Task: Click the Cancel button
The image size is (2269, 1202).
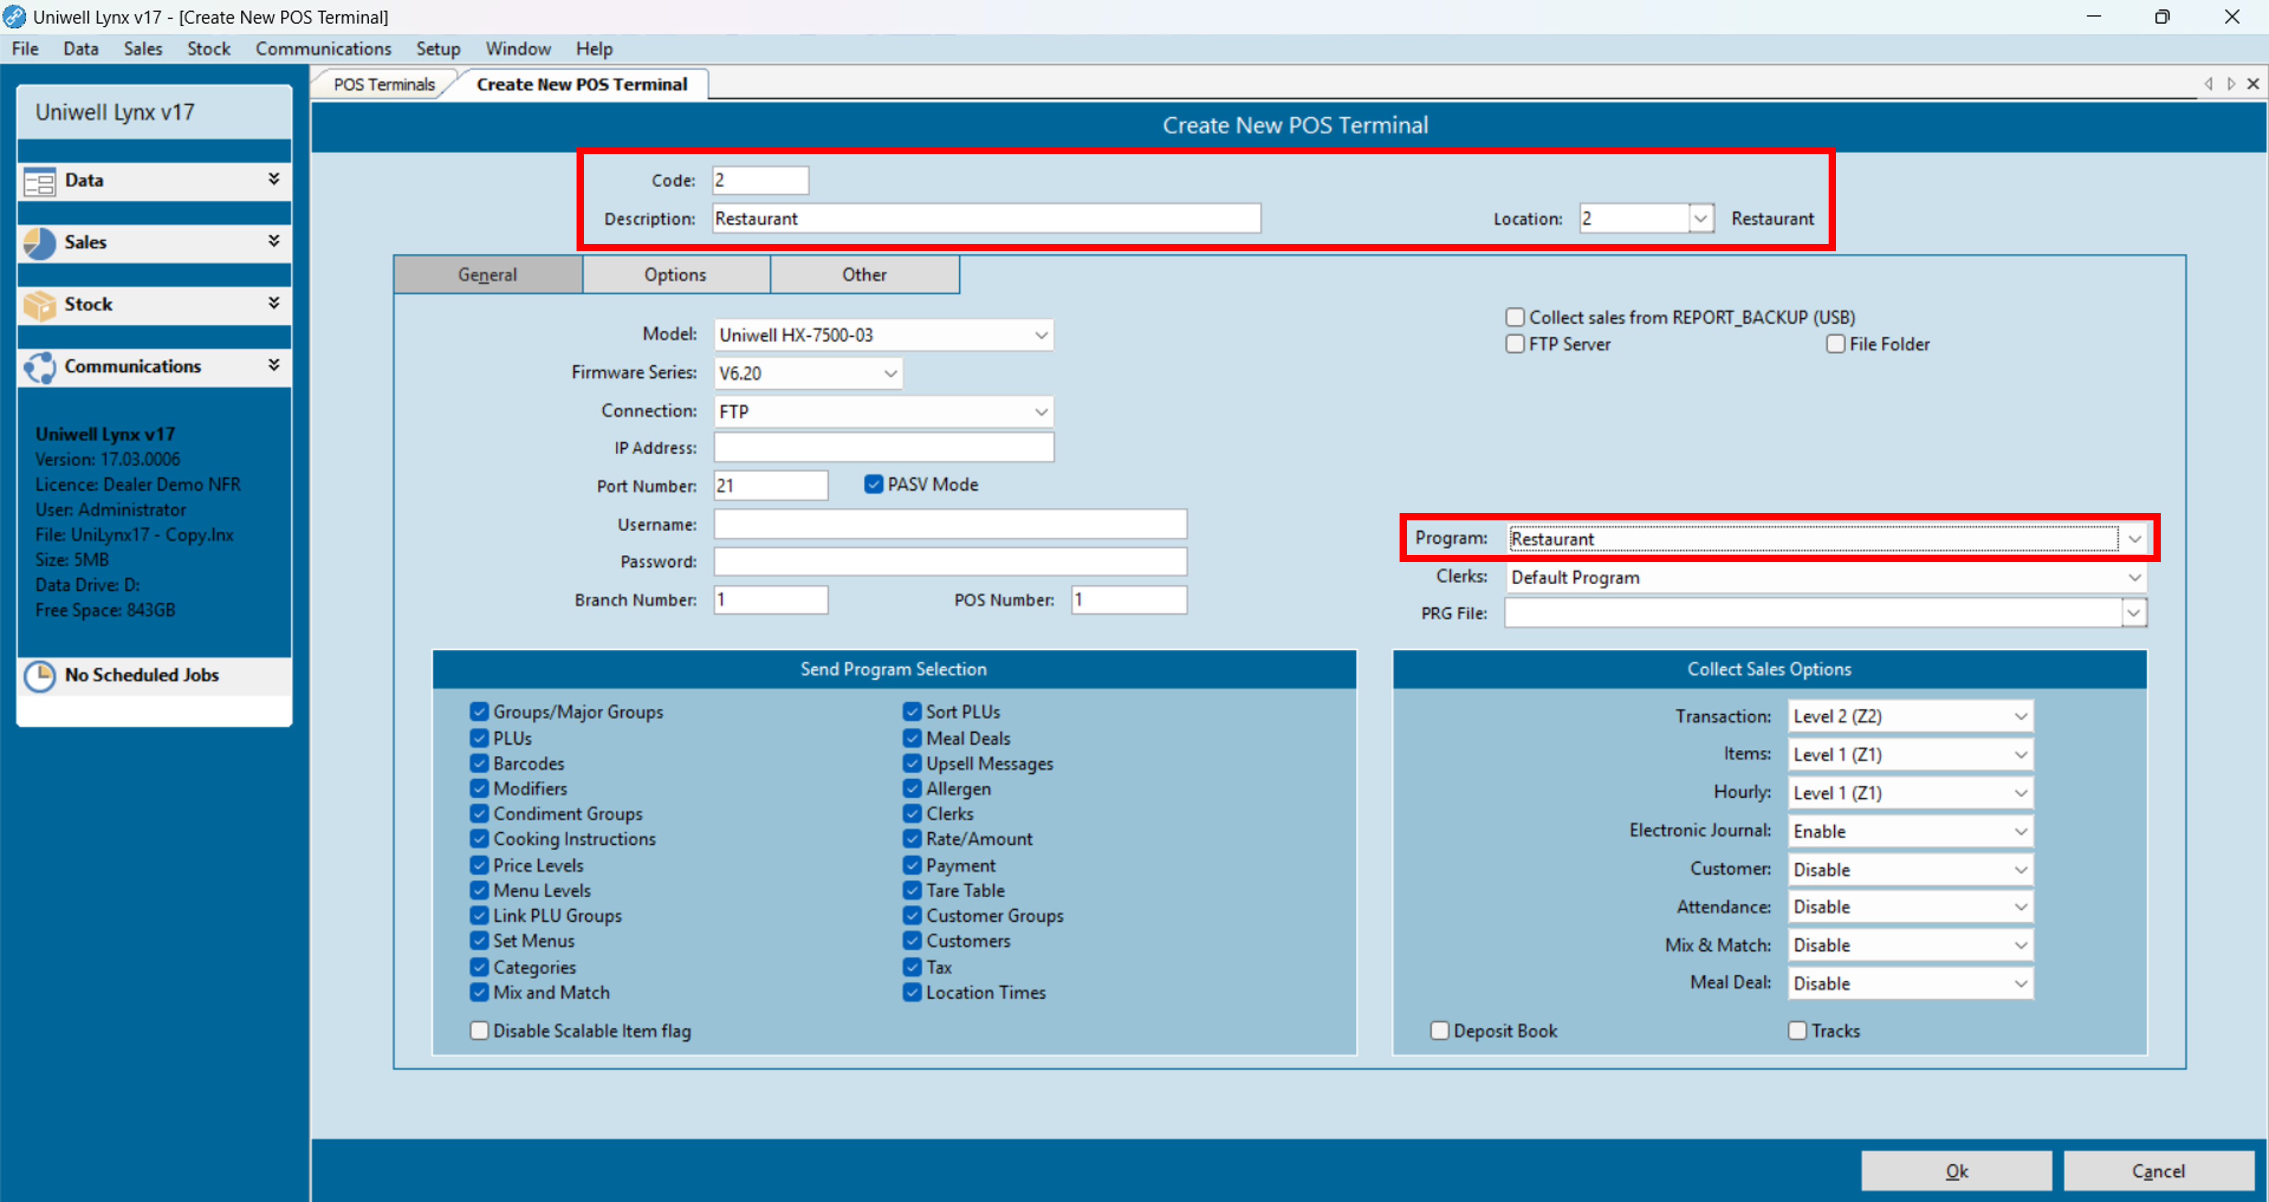Action: (2159, 1171)
